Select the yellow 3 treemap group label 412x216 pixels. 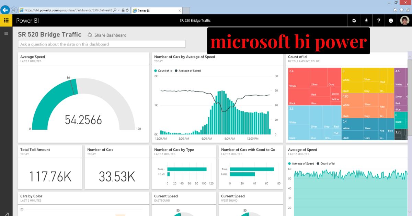click(x=343, y=71)
